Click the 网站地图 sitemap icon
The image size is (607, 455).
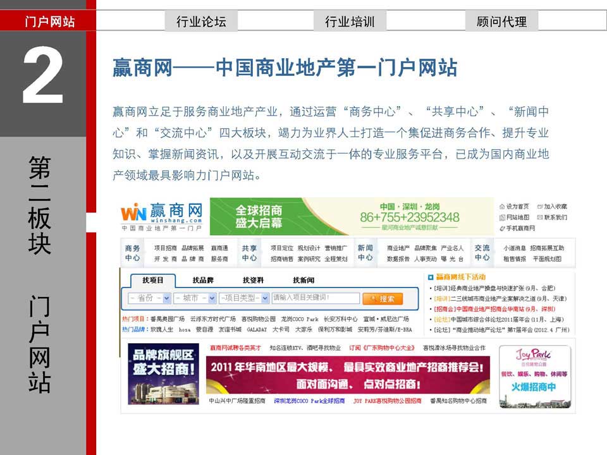pyautogui.click(x=502, y=217)
